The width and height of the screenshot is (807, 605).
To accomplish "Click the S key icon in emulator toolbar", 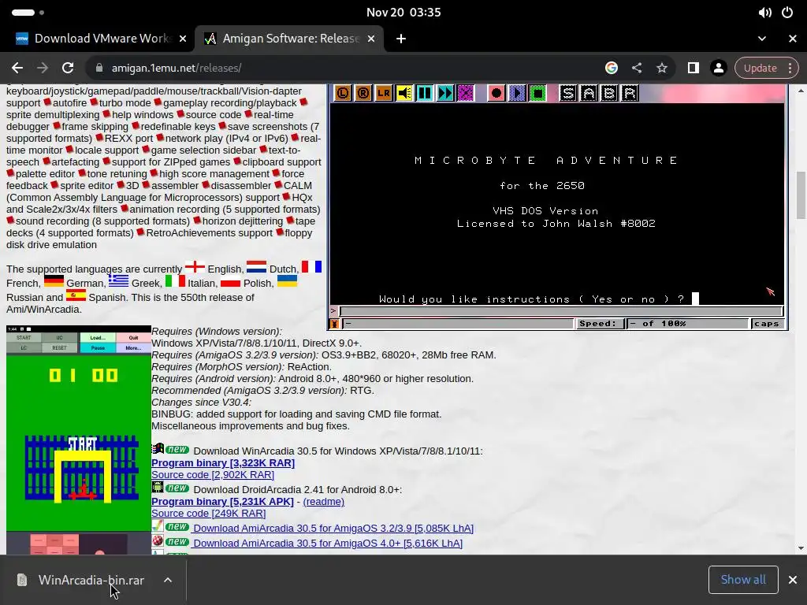I will (x=567, y=93).
